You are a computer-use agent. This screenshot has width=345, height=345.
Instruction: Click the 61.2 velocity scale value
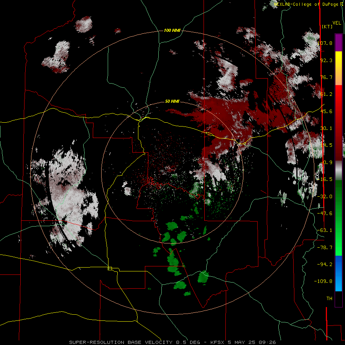[326, 94]
